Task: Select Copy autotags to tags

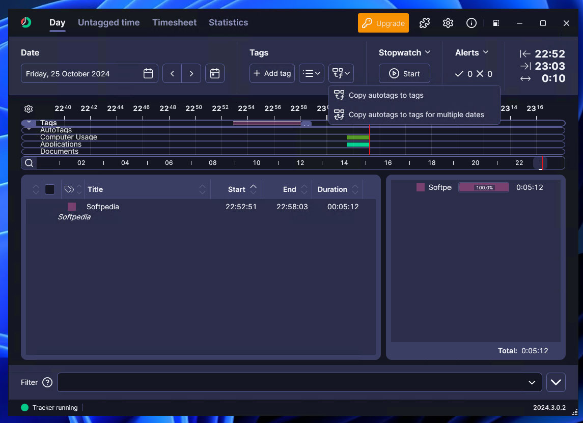Action: (x=386, y=95)
